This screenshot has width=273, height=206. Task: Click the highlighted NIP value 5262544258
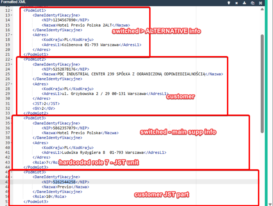pos(64,182)
